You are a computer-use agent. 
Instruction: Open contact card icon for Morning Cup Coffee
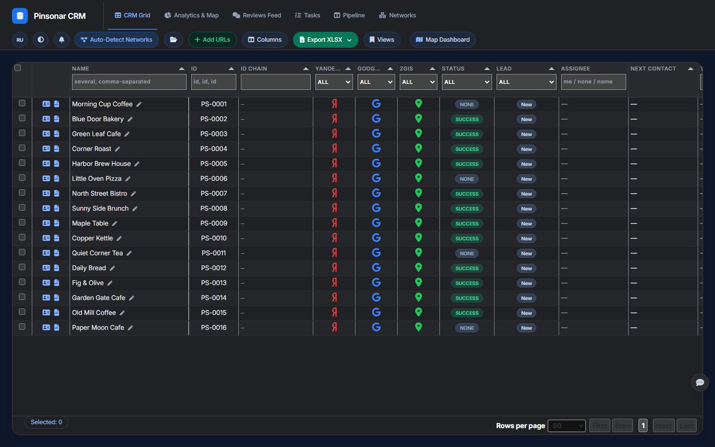point(46,104)
